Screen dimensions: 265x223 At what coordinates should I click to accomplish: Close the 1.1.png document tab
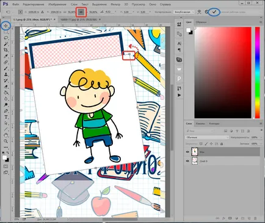click(x=54, y=19)
